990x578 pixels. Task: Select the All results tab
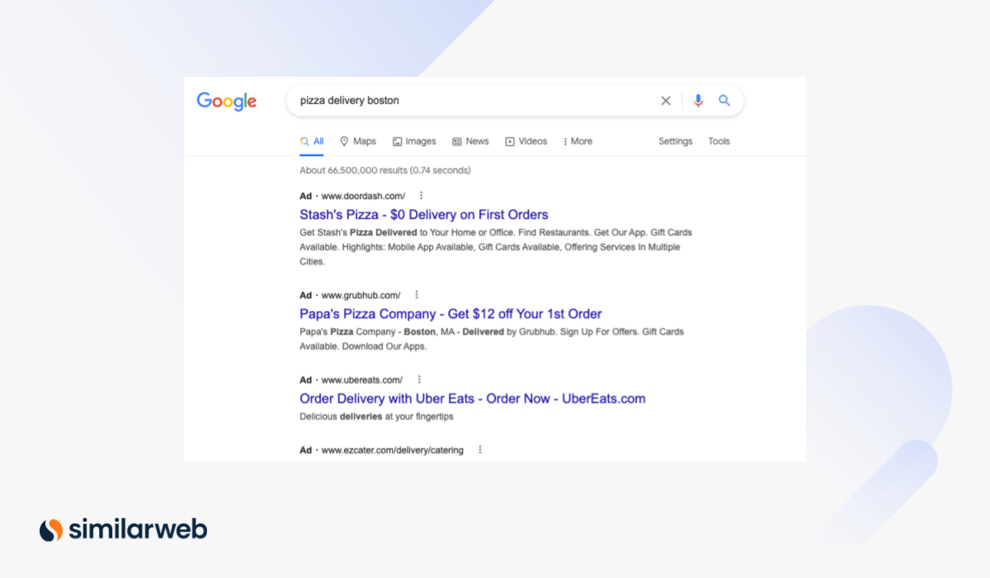[312, 141]
